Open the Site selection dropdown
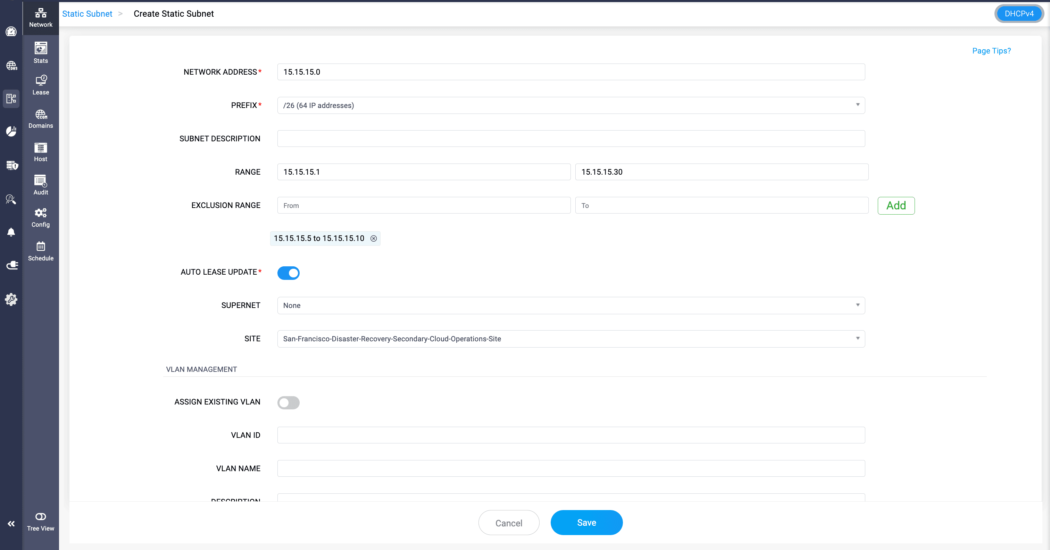The height and width of the screenshot is (550, 1050). tap(570, 339)
